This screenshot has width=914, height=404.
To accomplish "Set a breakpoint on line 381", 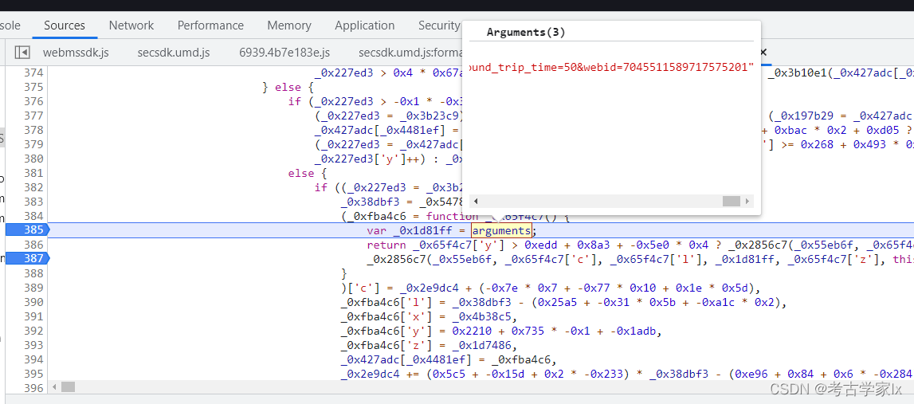I will 33,173.
